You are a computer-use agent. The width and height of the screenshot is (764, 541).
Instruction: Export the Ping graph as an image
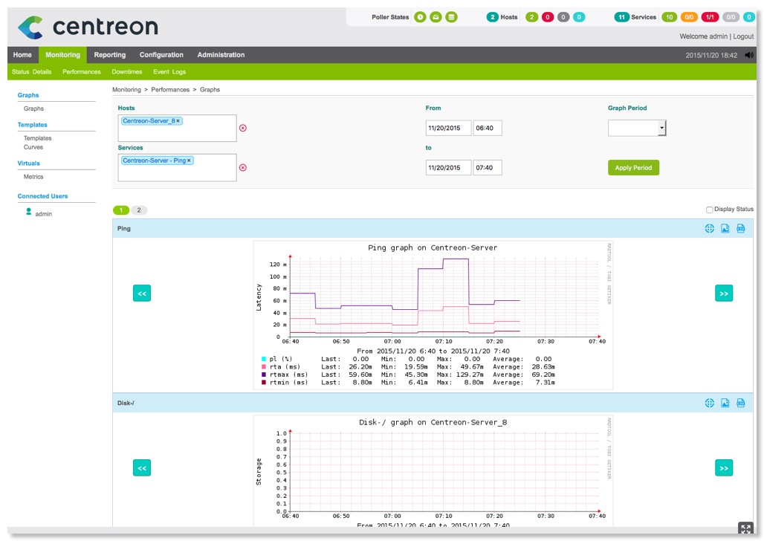[x=725, y=228]
